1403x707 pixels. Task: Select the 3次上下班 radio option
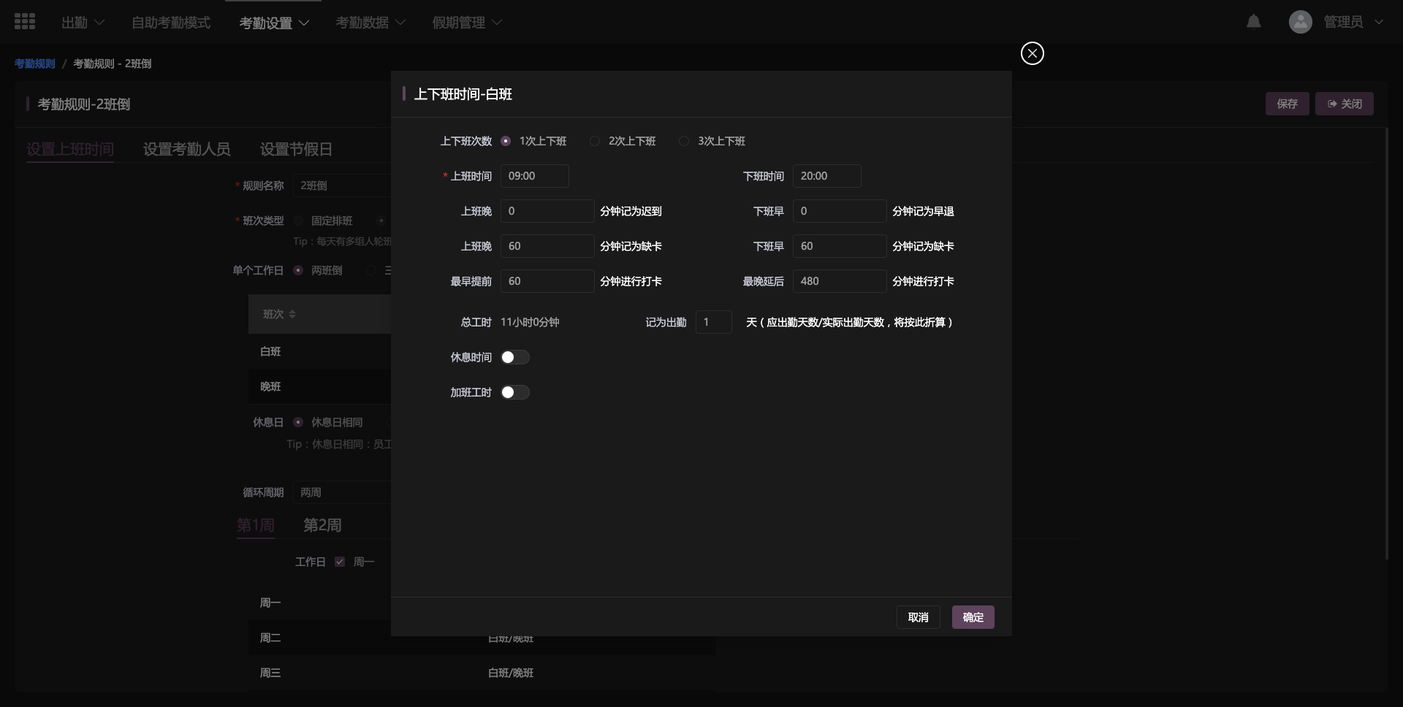pos(684,141)
